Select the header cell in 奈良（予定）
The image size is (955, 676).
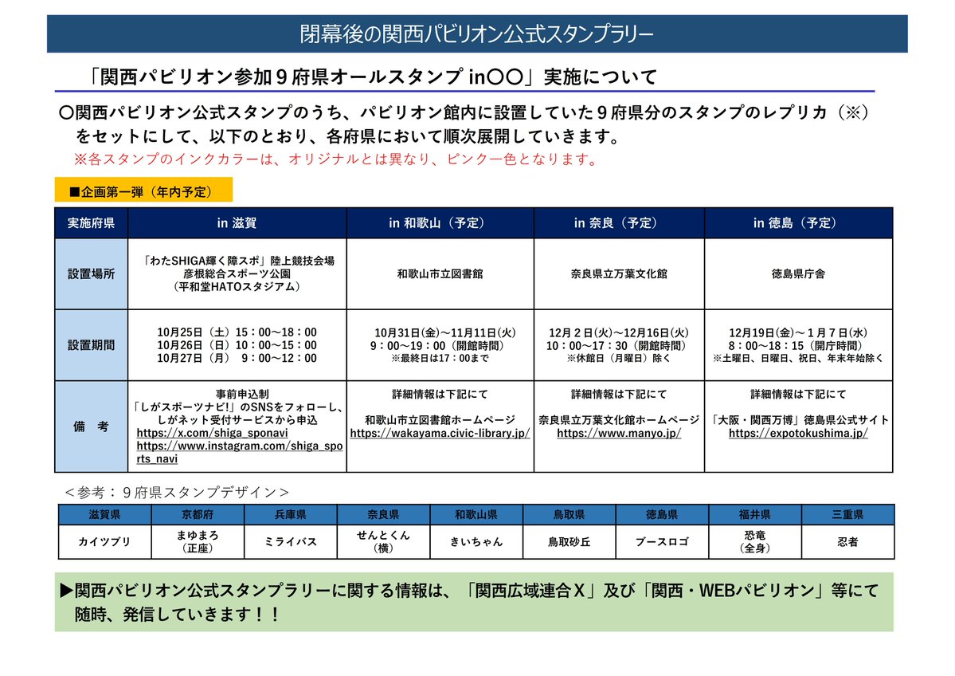click(619, 222)
